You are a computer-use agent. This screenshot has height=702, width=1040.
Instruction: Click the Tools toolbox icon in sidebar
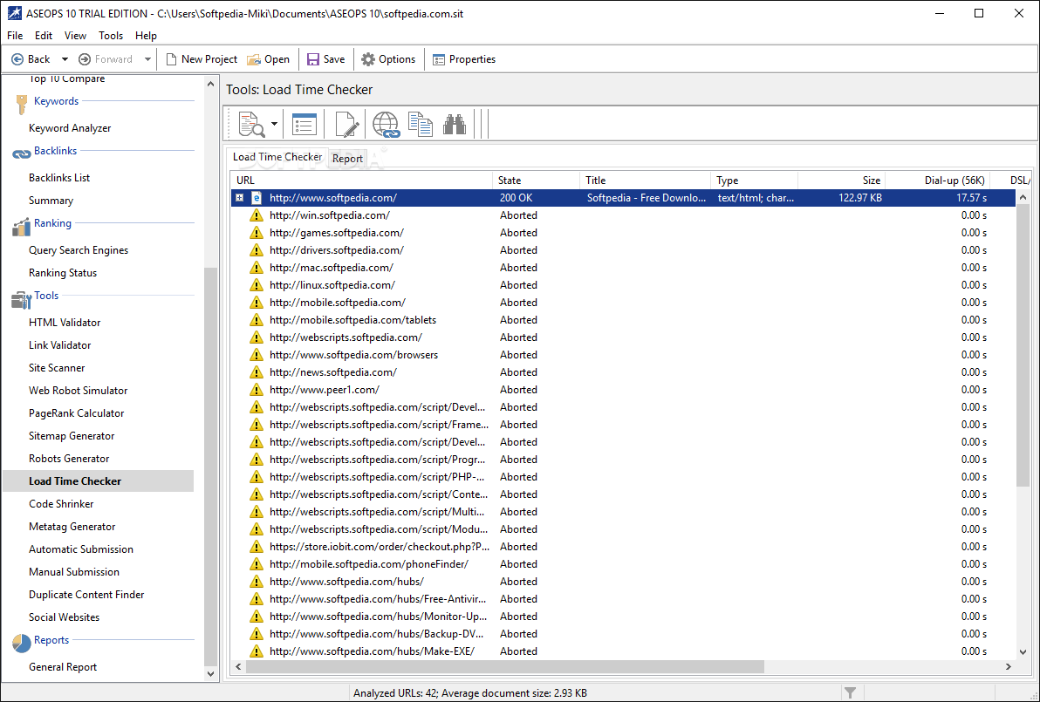coord(21,300)
